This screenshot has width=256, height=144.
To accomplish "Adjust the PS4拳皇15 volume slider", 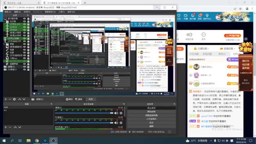I will (84, 123).
